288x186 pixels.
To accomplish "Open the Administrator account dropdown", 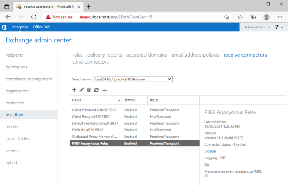I will click(x=257, y=27).
